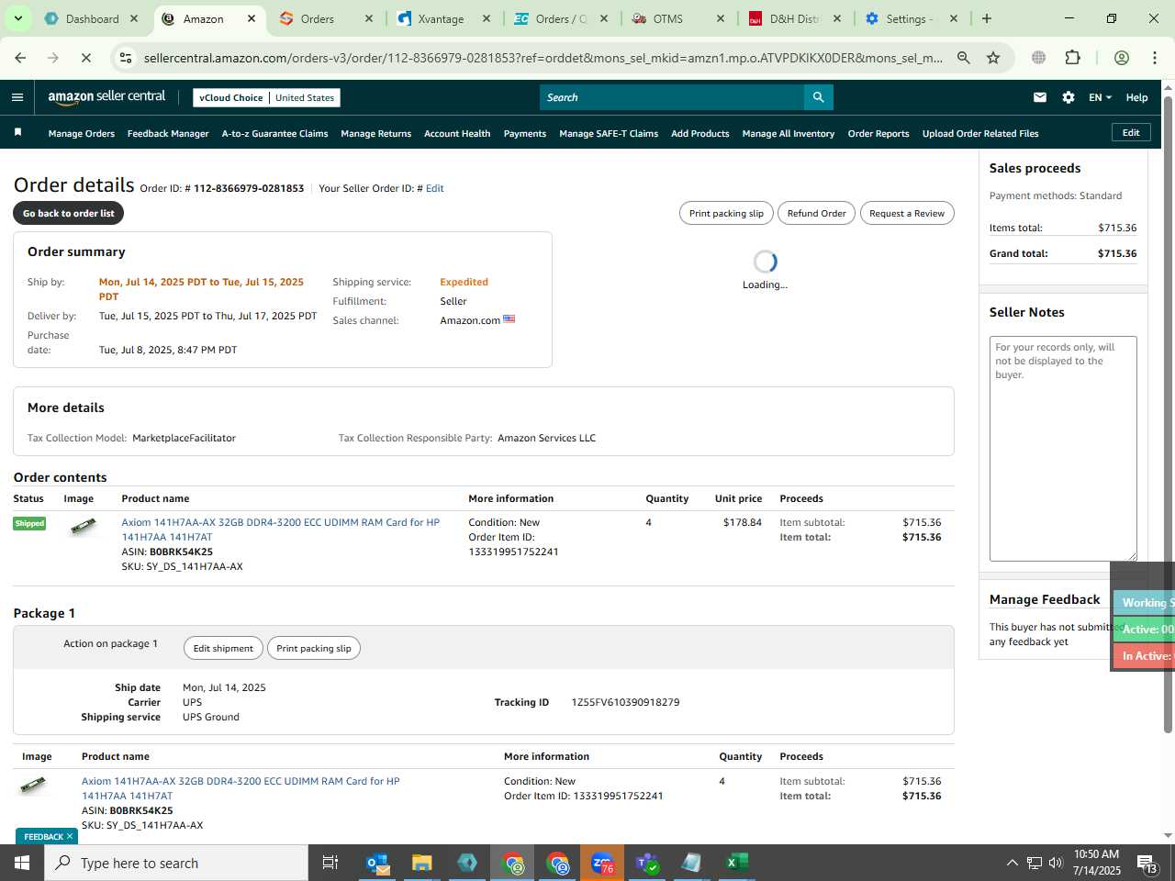The image size is (1175, 881).
Task: Click top Print packing slip button
Action: (x=726, y=213)
